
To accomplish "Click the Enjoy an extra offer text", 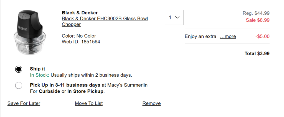I will coord(200,37).
